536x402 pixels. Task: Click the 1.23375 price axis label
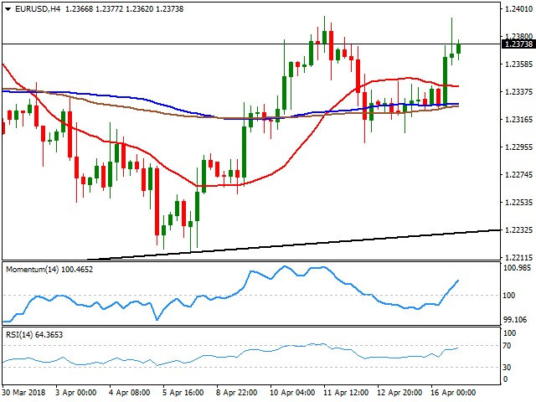click(x=518, y=91)
